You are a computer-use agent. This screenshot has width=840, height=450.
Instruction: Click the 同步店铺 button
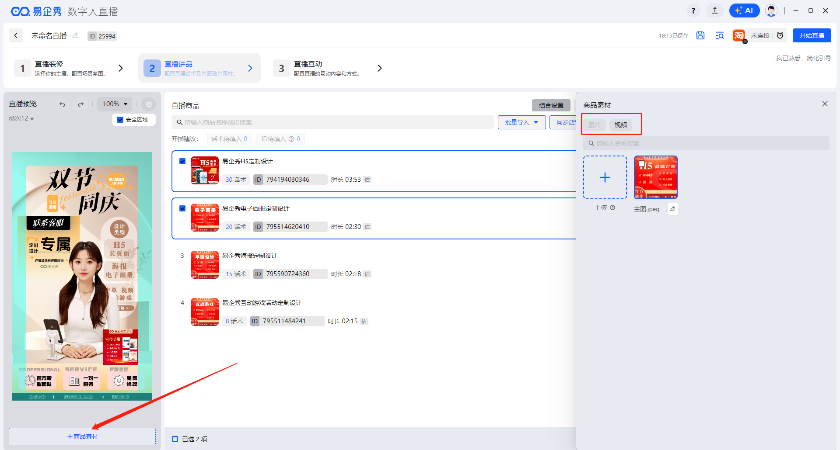(x=563, y=122)
